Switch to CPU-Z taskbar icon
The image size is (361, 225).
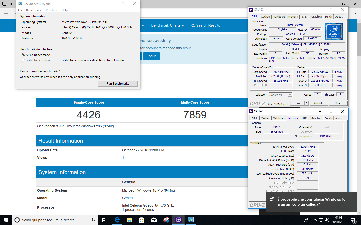[x=178, y=220]
